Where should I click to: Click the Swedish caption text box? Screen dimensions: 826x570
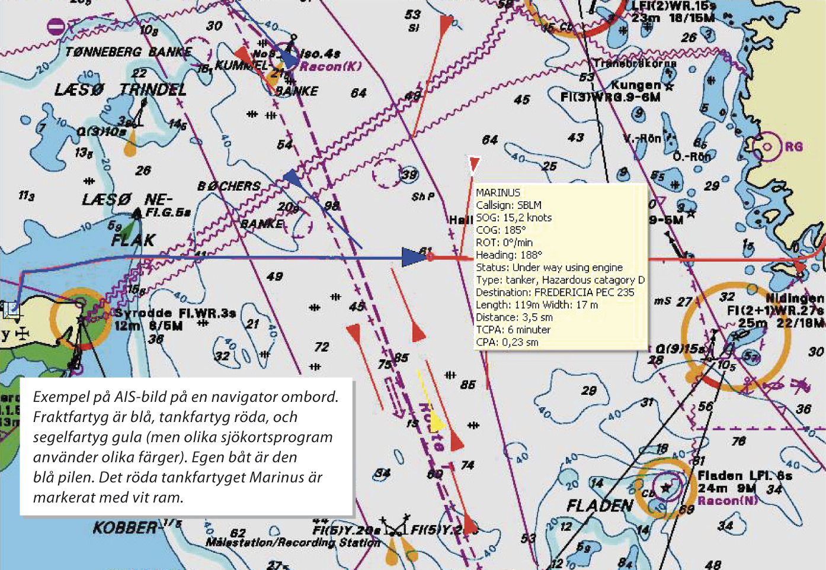pos(186,446)
